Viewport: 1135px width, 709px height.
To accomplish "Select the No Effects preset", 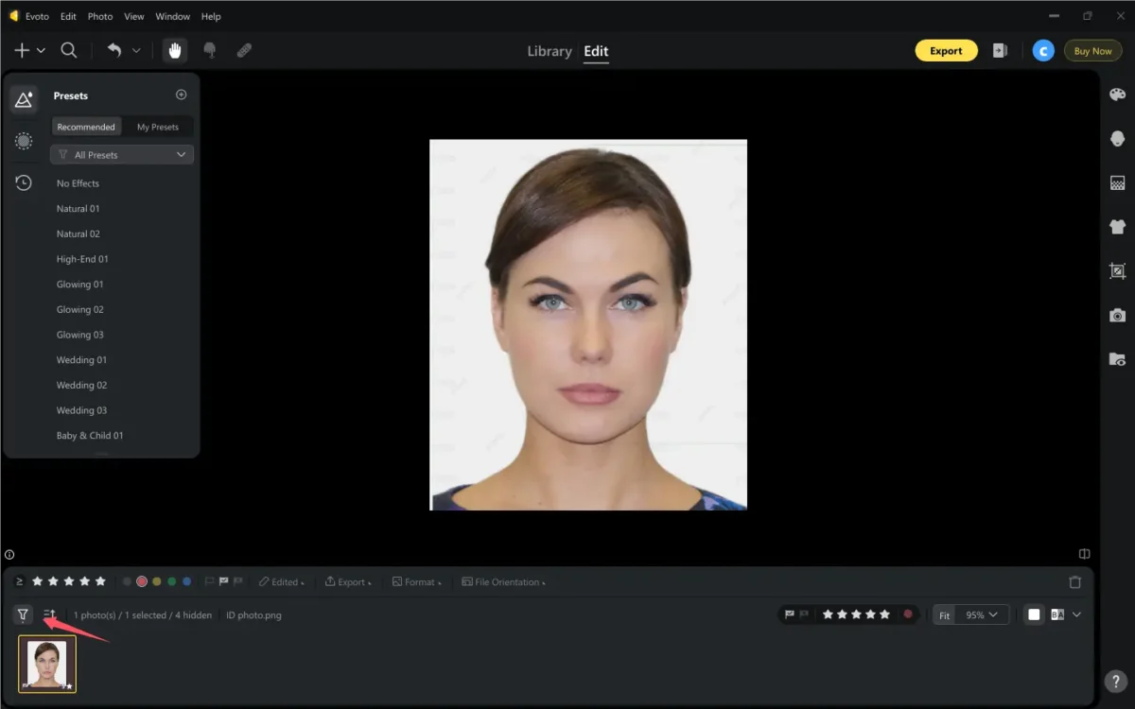I will coord(78,183).
